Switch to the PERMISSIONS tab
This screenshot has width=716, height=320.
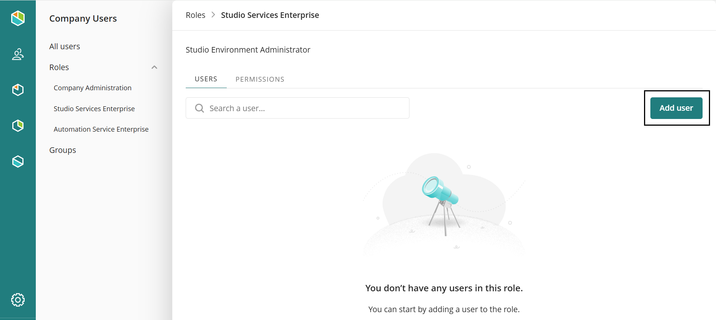point(260,79)
